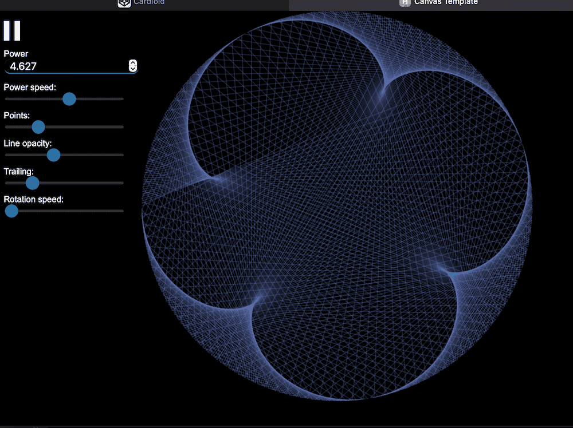Click the Canvas Template tab icon
Screen dimensions: 573x428
click(x=405, y=3)
